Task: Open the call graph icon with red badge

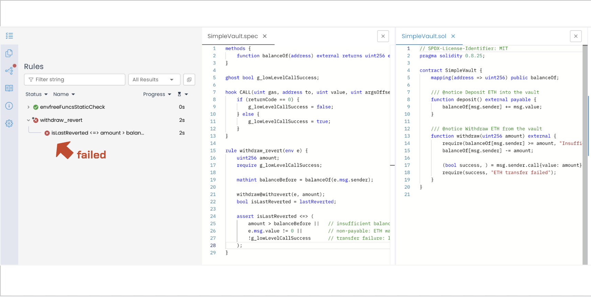Action: (9, 71)
